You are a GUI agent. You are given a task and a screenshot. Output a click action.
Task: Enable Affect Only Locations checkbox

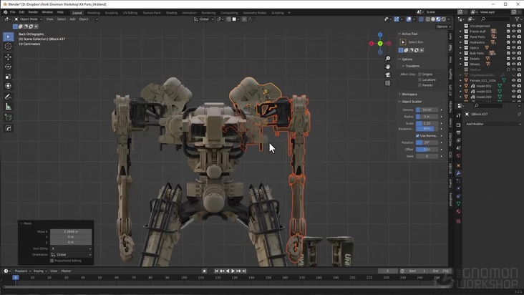pos(419,80)
